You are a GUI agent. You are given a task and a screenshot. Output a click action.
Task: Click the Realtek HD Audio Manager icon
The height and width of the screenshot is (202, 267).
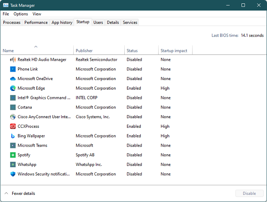13,60
